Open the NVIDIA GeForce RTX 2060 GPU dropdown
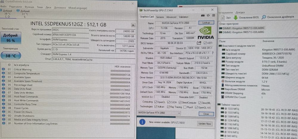The image size is (298, 139). coord(159,113)
